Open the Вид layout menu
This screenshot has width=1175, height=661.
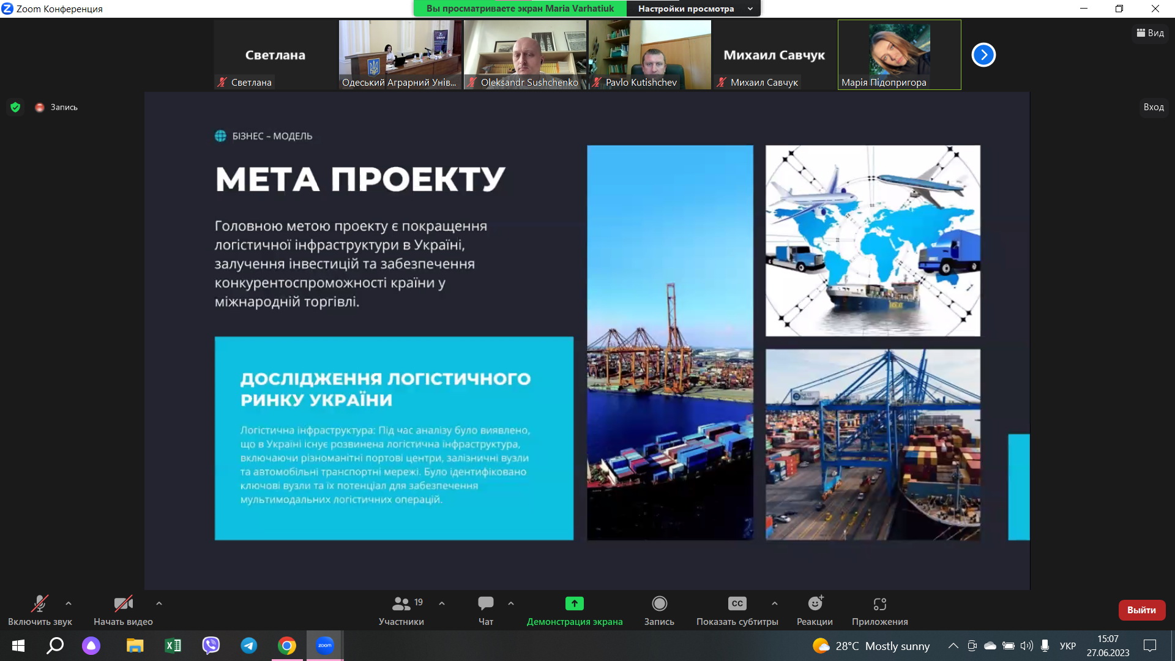[x=1150, y=33]
